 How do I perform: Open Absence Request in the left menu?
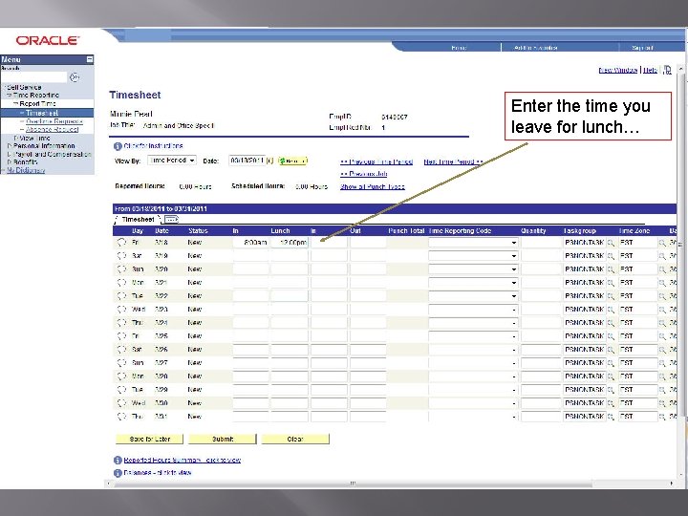point(53,129)
